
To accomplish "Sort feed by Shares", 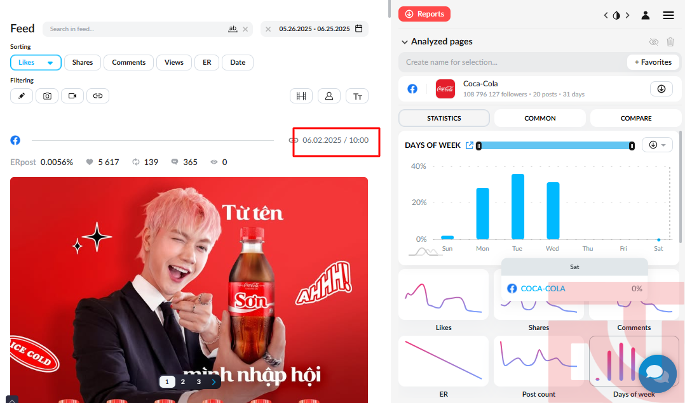I will (83, 62).
